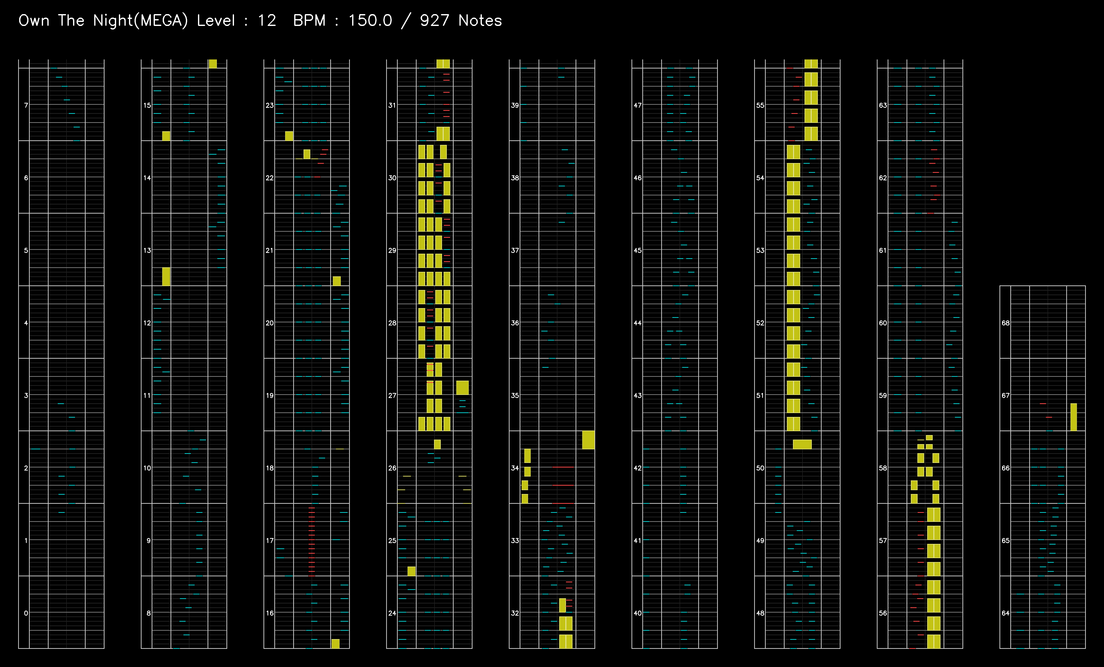Screen dimensions: 1104x667
Task: Click measure number 15 label
Action: [x=147, y=105]
